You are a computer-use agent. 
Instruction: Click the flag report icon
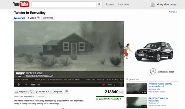coord(66,92)
